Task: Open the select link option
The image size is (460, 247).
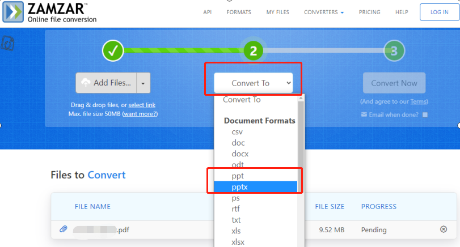Action: pos(142,105)
